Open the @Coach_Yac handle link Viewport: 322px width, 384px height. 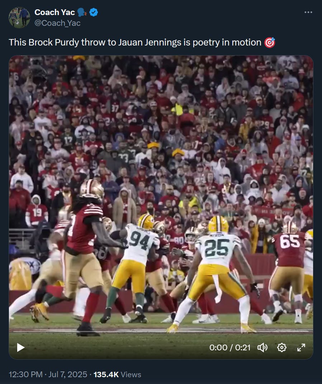point(57,23)
